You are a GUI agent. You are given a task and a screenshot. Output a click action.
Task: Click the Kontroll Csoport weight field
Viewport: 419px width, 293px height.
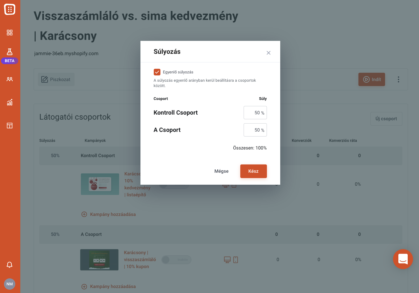[255, 113]
